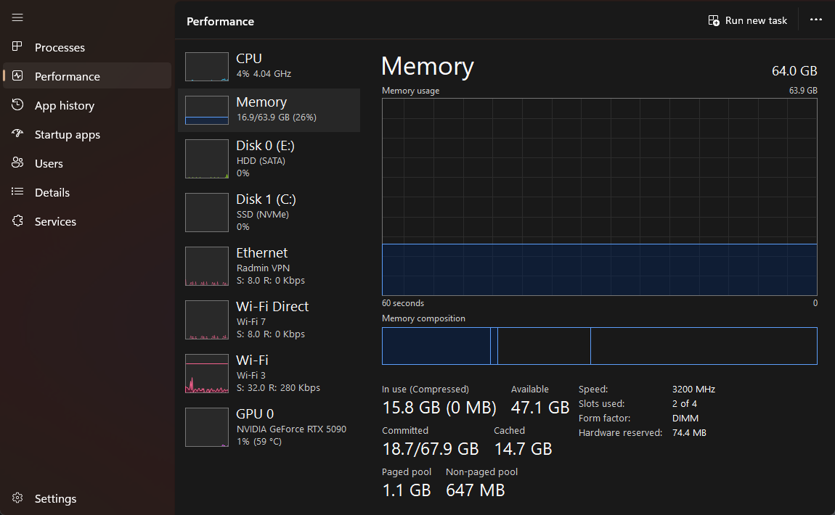Click the Processes sidebar icon

coord(17,47)
